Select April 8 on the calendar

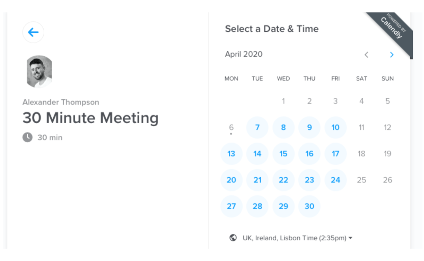[283, 128]
